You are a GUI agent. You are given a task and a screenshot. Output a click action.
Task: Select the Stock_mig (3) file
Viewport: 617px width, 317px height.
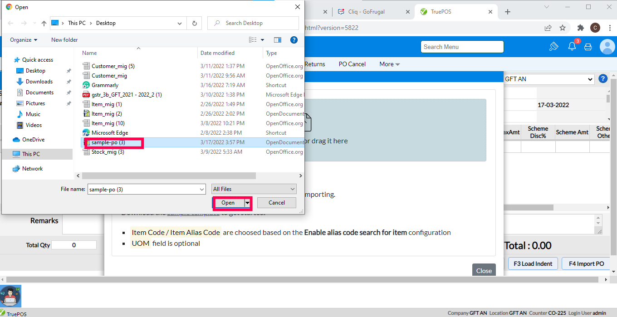108,152
